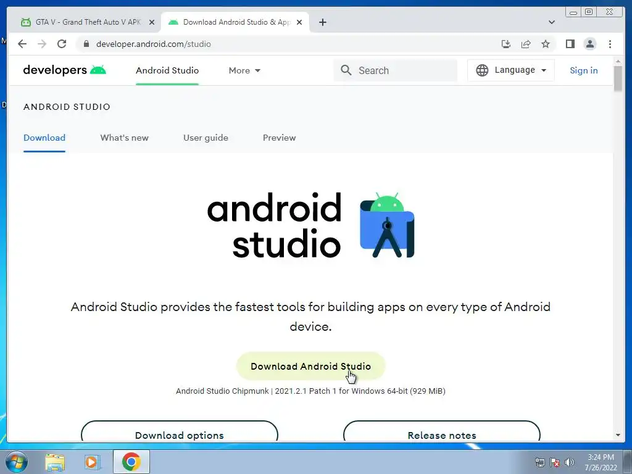This screenshot has width=632, height=474.
Task: Click the magnifier search icon
Action: point(346,70)
